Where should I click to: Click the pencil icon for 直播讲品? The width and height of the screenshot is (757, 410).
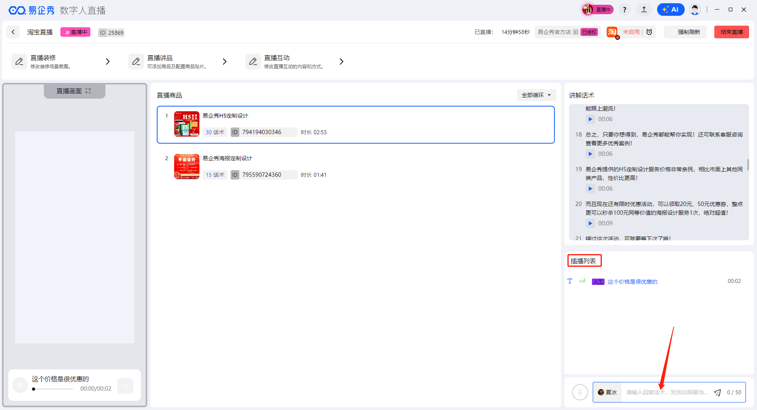[136, 62]
